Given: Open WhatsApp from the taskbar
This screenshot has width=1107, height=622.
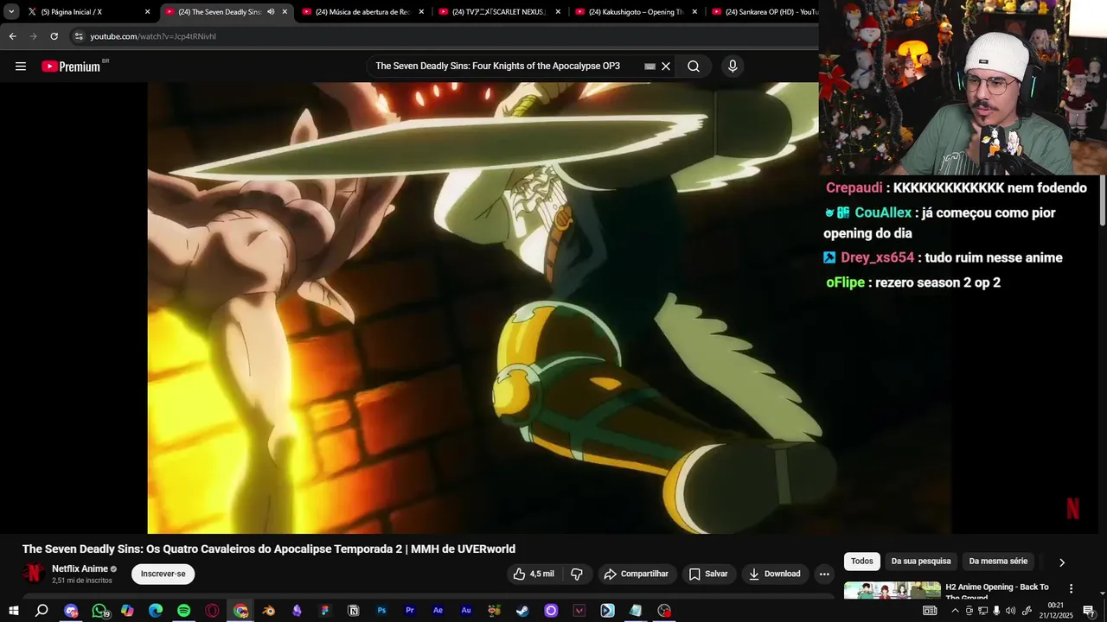Looking at the screenshot, I should point(99,611).
